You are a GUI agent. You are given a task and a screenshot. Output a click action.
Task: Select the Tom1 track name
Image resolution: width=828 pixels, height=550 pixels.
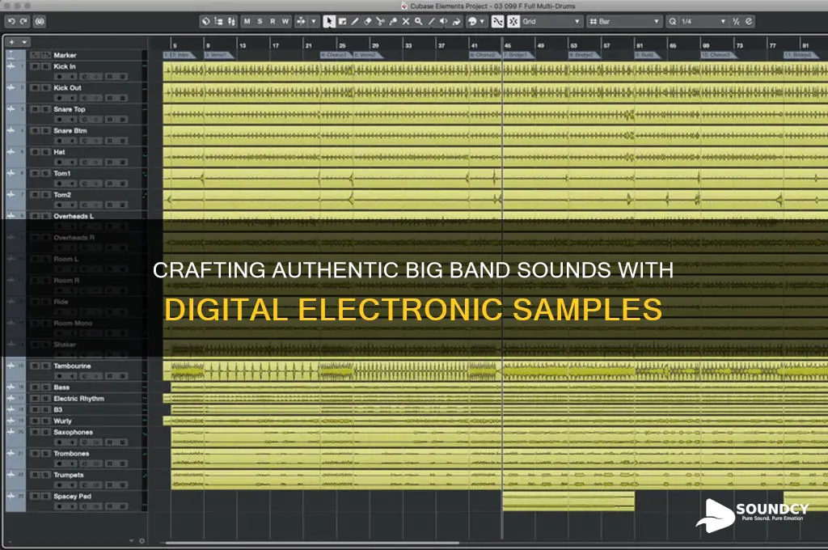pos(62,173)
